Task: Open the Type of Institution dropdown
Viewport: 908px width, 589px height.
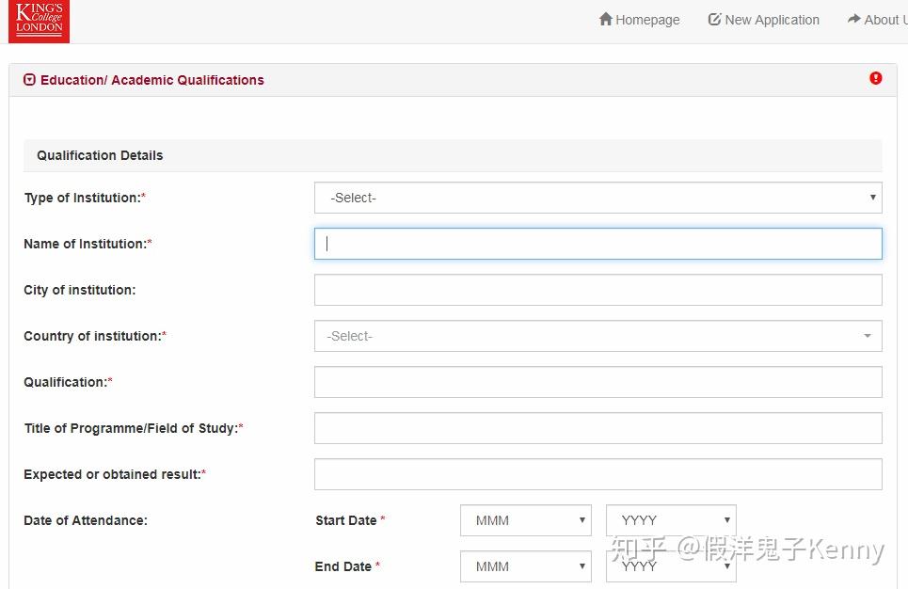Action: 598,198
